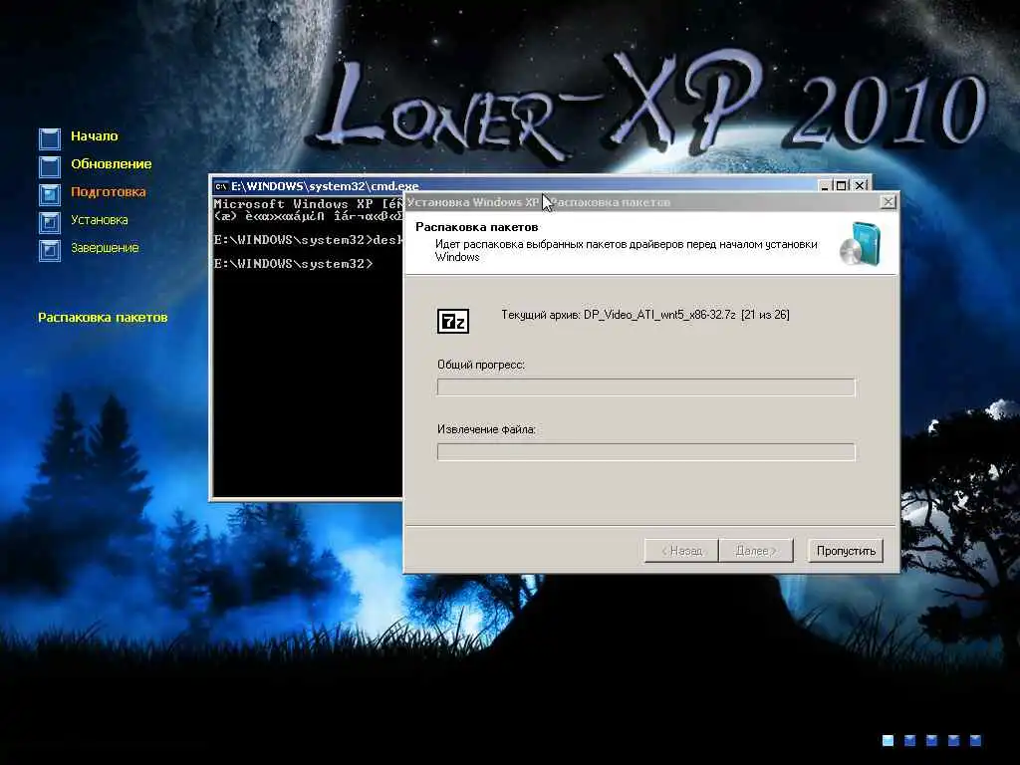Click the Microsoft Windows XP line in cmd
The height and width of the screenshot is (765, 1020).
click(x=309, y=203)
